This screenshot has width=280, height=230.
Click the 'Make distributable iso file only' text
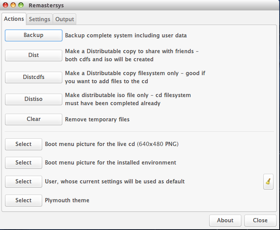128,99
